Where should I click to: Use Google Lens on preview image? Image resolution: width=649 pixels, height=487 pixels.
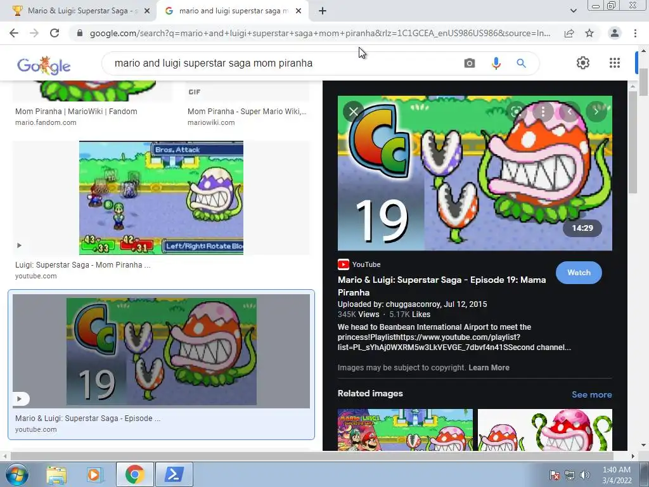516,112
